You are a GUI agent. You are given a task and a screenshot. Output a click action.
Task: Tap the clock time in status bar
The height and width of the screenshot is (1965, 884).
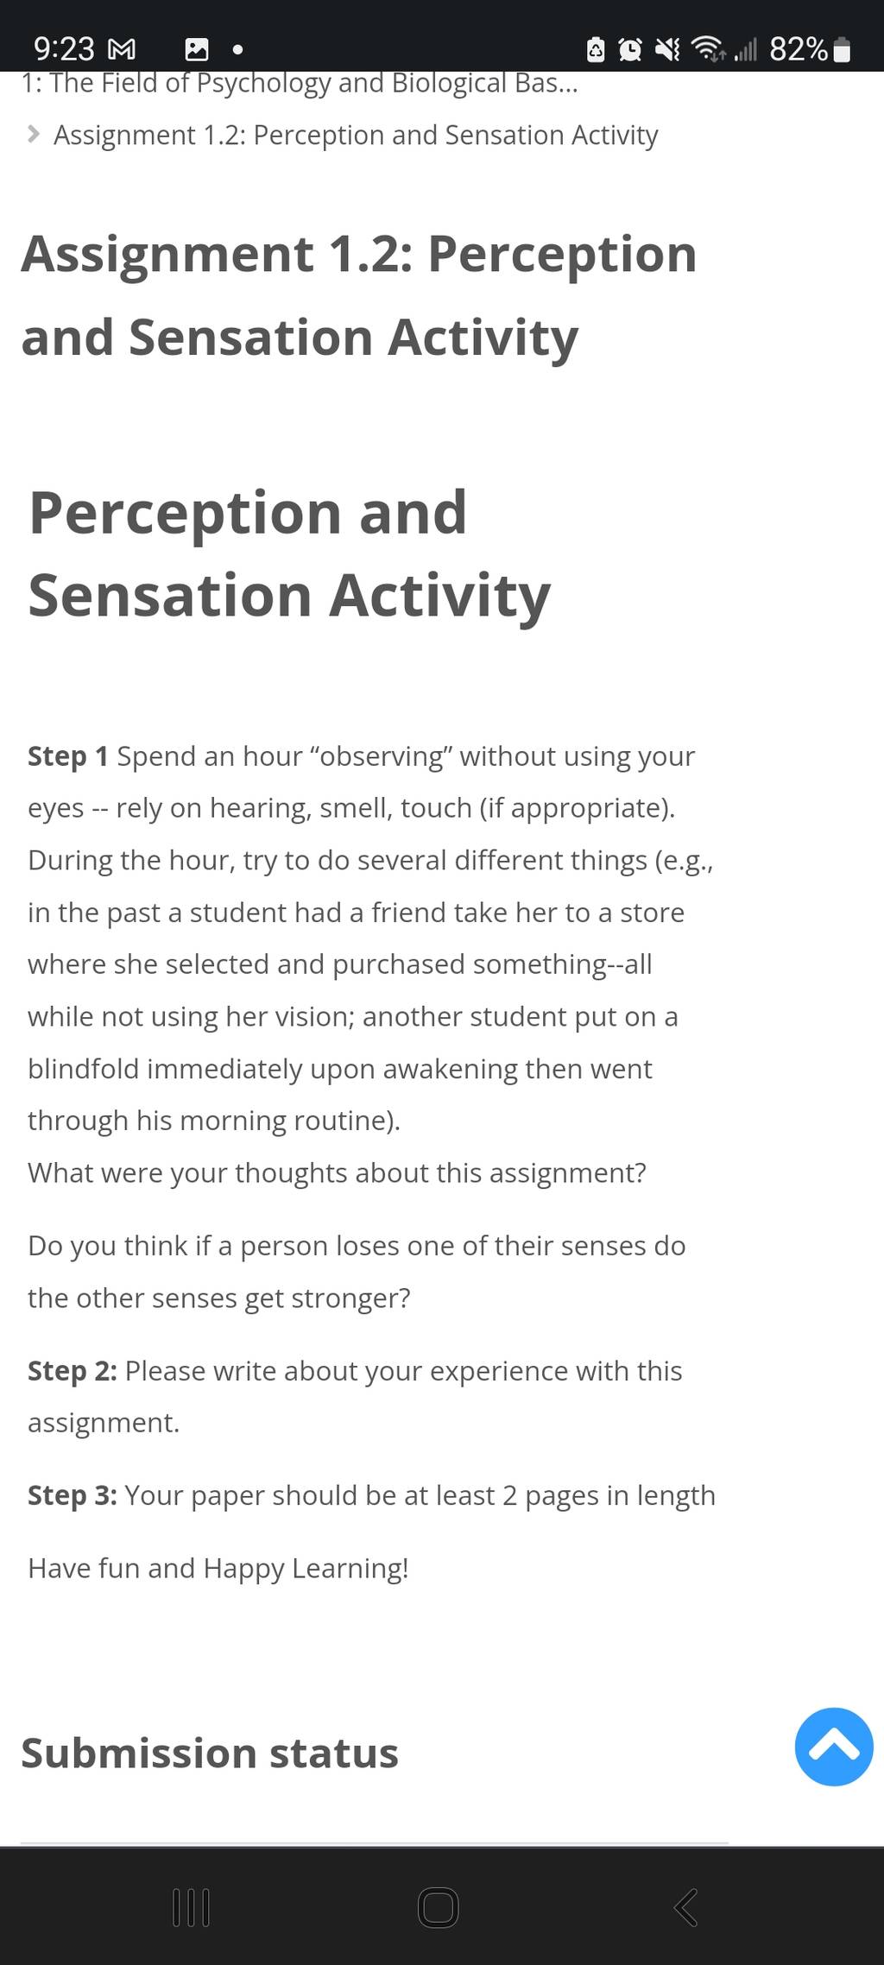coord(64,50)
